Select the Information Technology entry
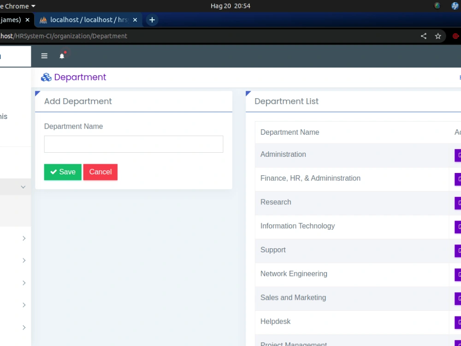The image size is (461, 346). pyautogui.click(x=297, y=226)
